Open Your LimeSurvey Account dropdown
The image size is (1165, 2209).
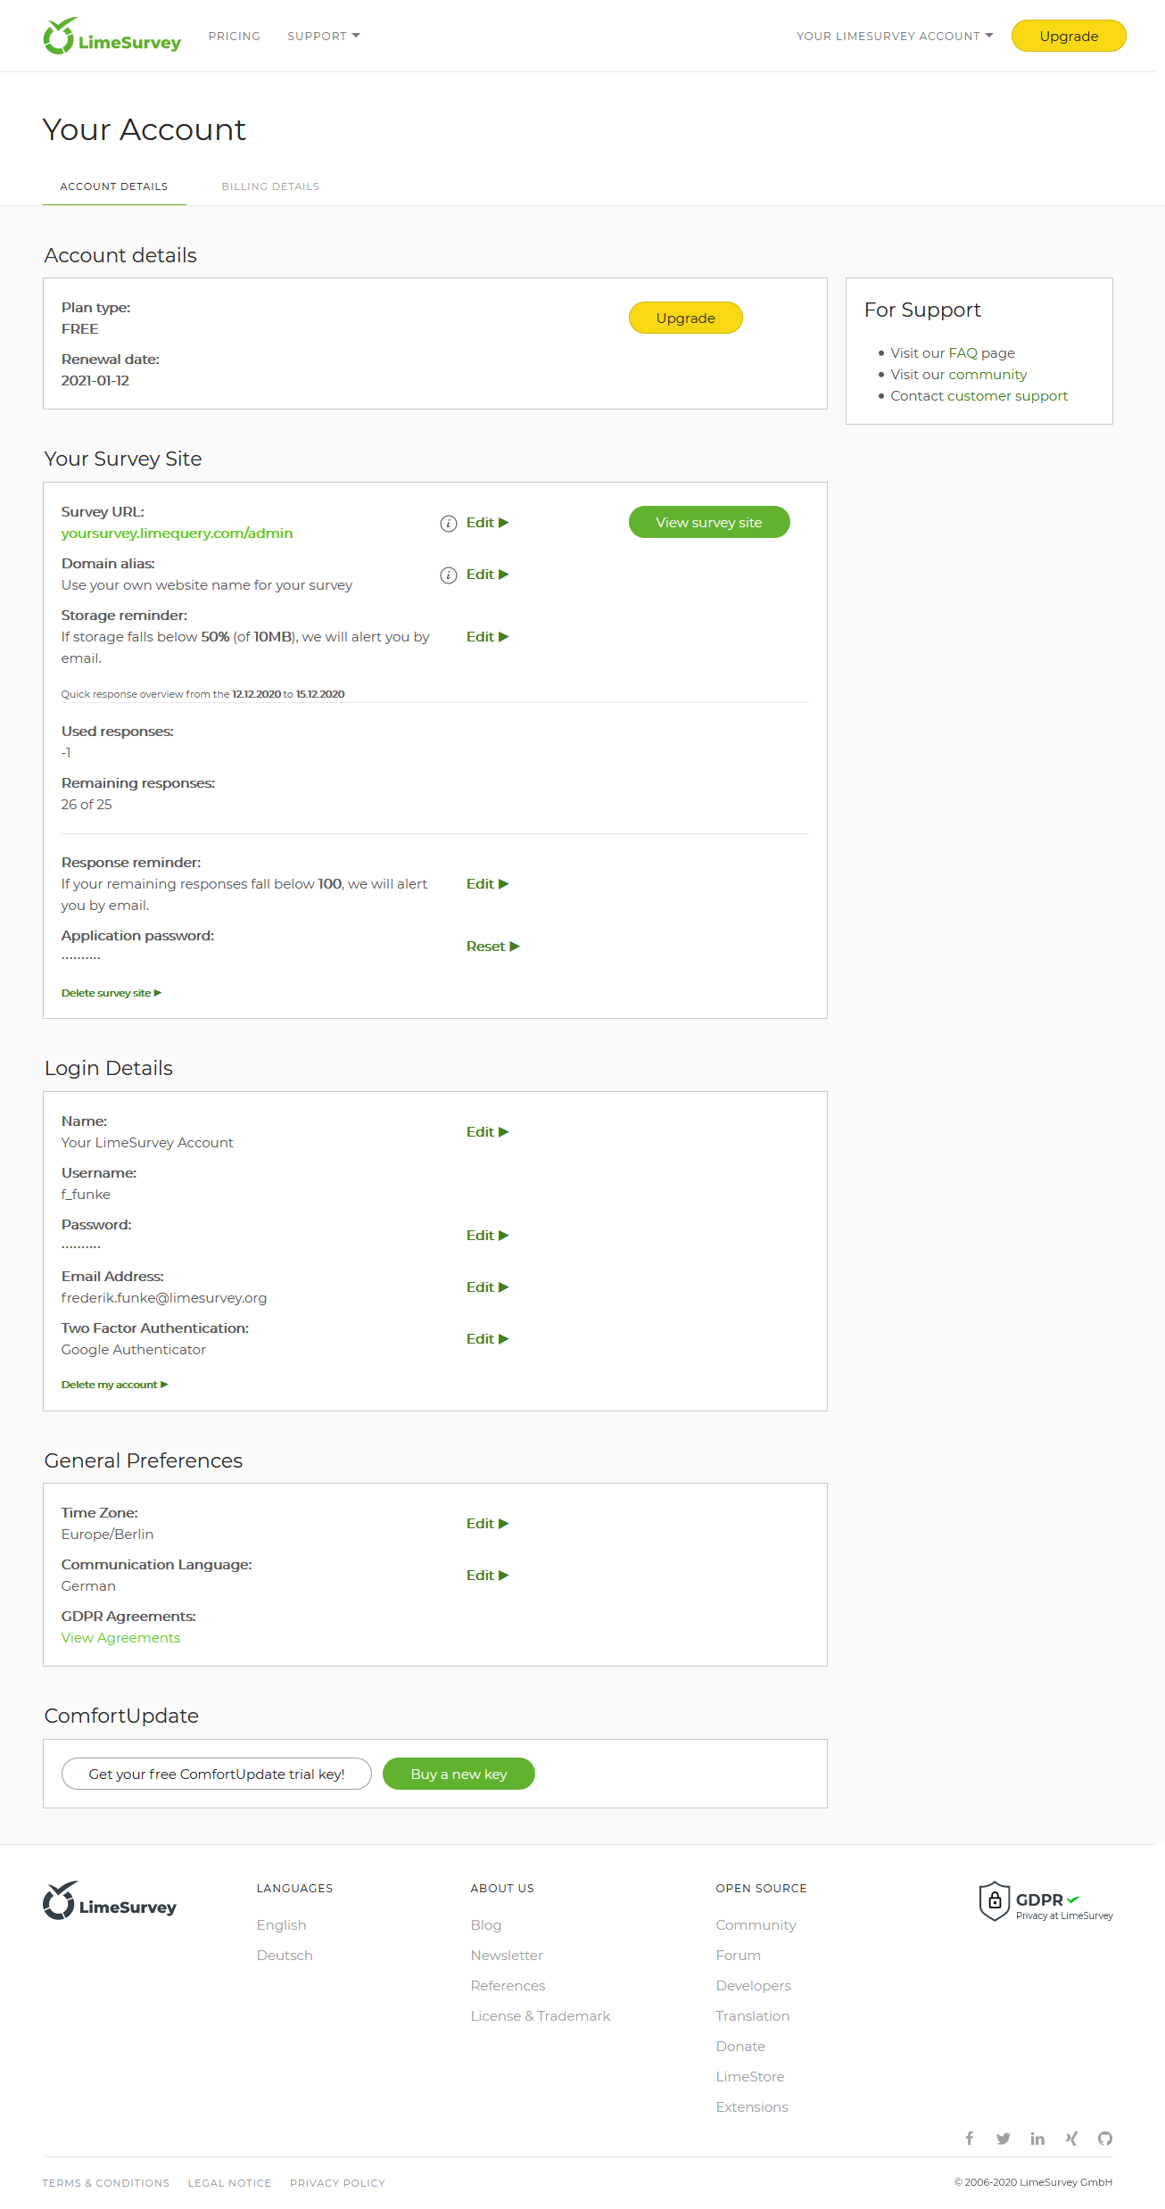(x=895, y=37)
